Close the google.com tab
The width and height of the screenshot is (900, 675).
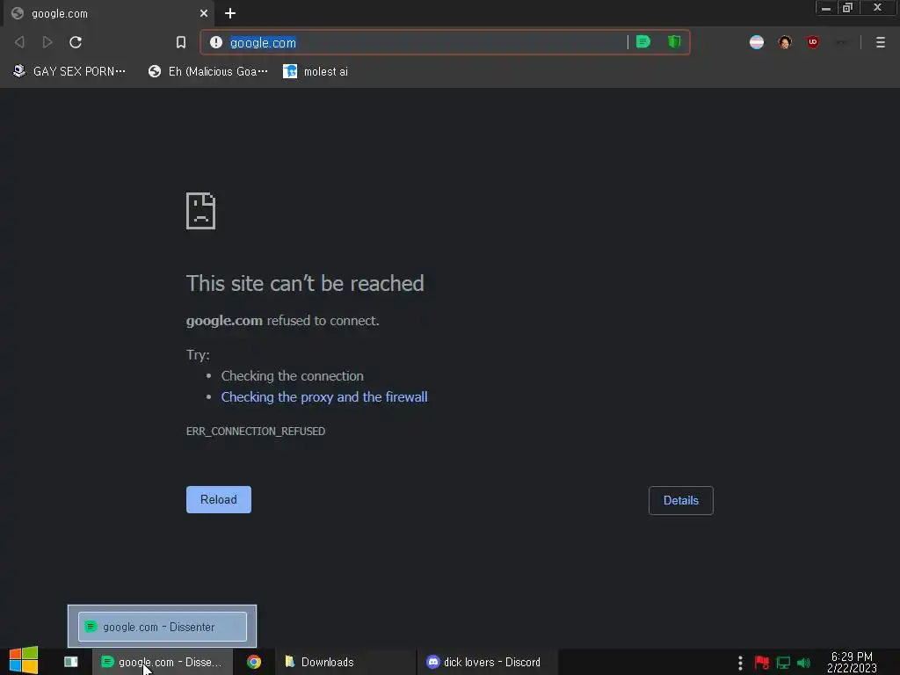tap(204, 13)
